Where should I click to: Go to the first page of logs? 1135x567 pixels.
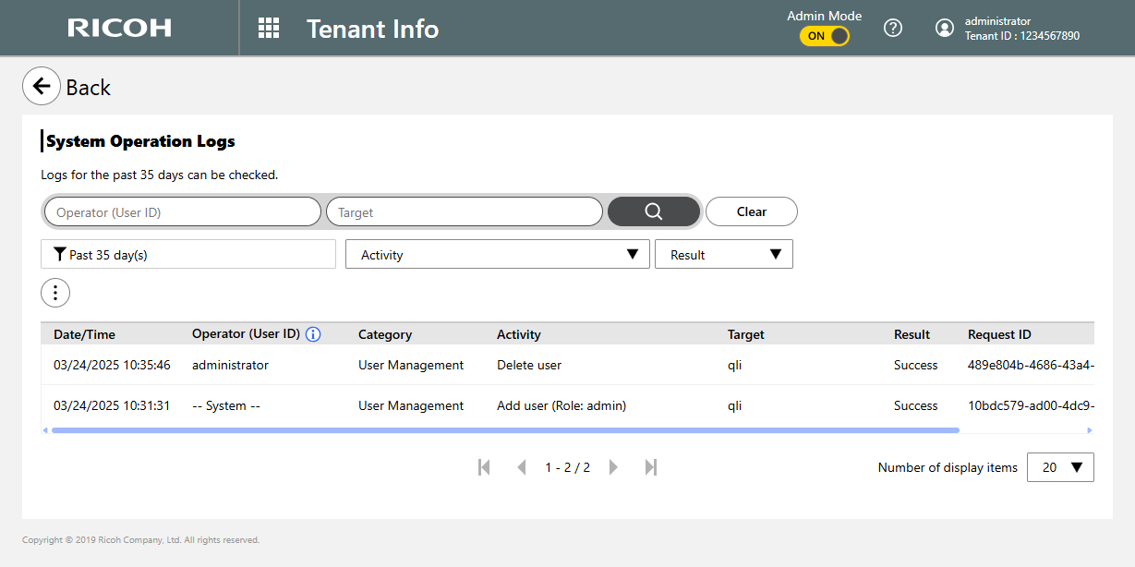[x=484, y=467]
